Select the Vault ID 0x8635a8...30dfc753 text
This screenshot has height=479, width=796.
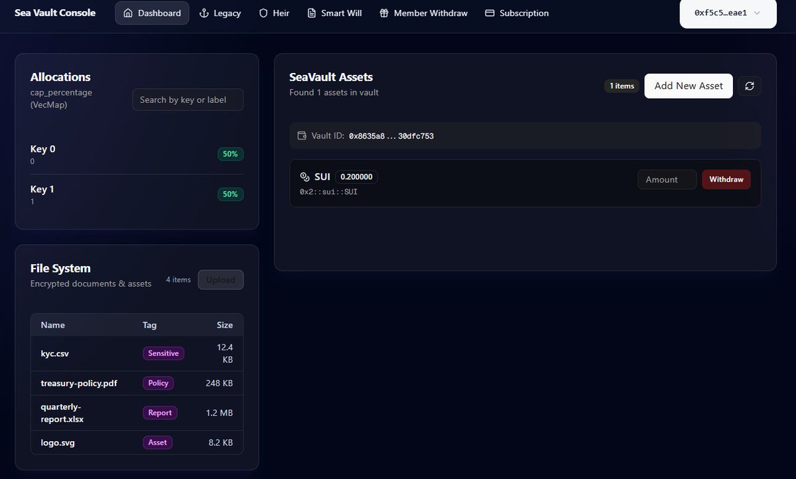391,136
